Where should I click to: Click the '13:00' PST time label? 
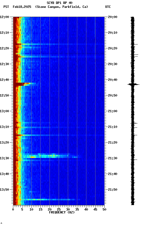click(x=4, y=111)
